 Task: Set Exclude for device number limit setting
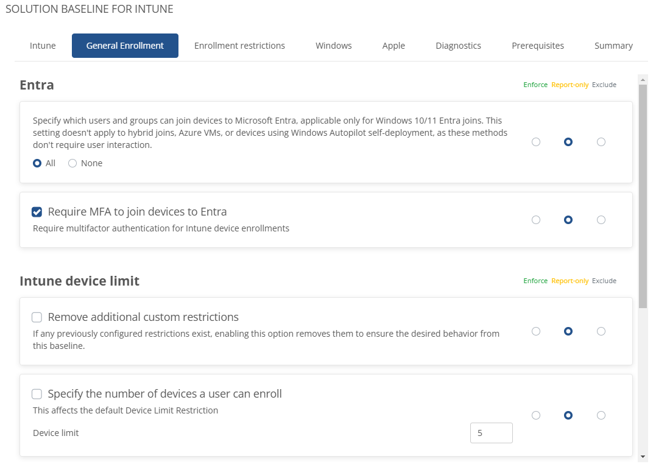coord(601,415)
